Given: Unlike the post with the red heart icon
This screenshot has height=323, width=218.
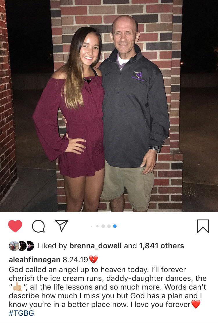Looking at the screenshot, I should coord(15,226).
